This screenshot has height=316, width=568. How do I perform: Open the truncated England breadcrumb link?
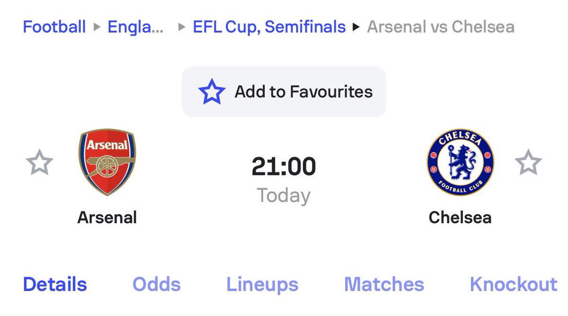(136, 26)
